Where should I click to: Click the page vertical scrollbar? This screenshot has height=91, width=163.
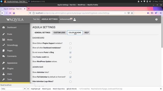tap(162, 32)
